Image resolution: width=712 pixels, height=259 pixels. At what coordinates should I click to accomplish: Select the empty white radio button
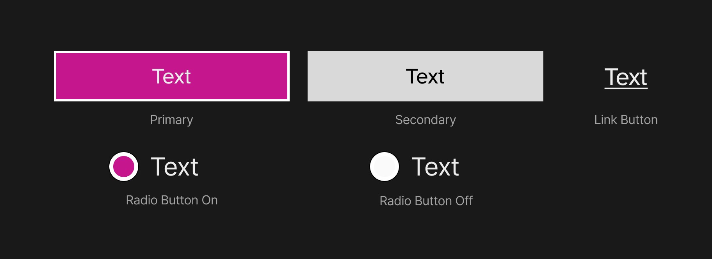(x=384, y=167)
